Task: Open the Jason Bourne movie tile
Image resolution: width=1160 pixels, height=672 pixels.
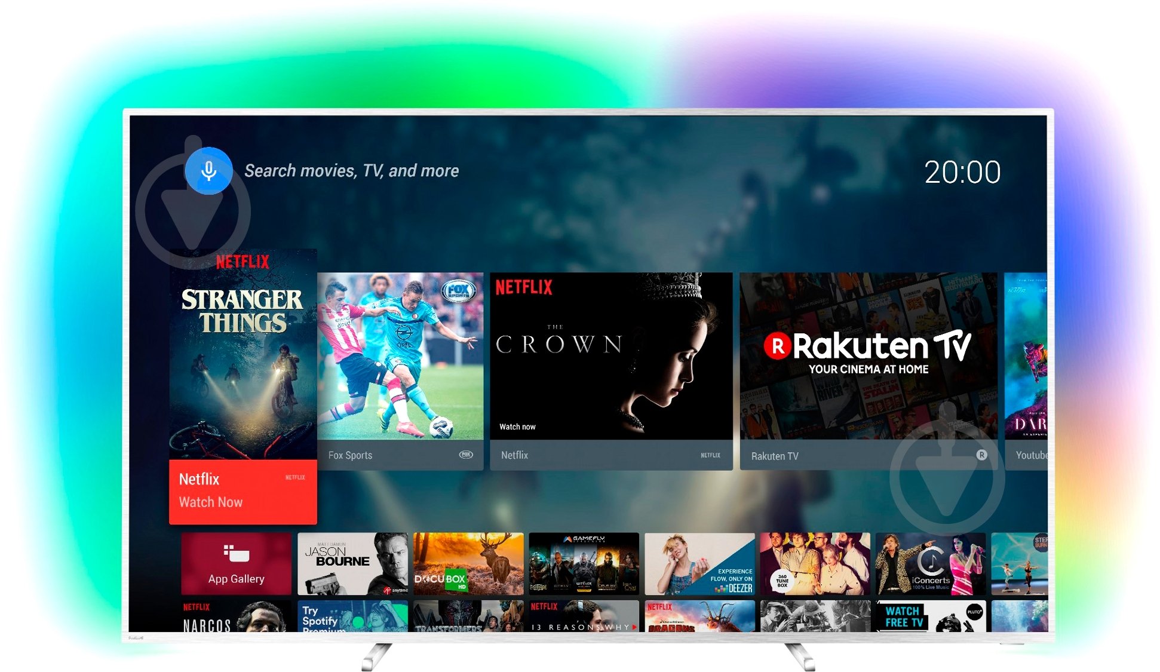Action: tap(352, 563)
